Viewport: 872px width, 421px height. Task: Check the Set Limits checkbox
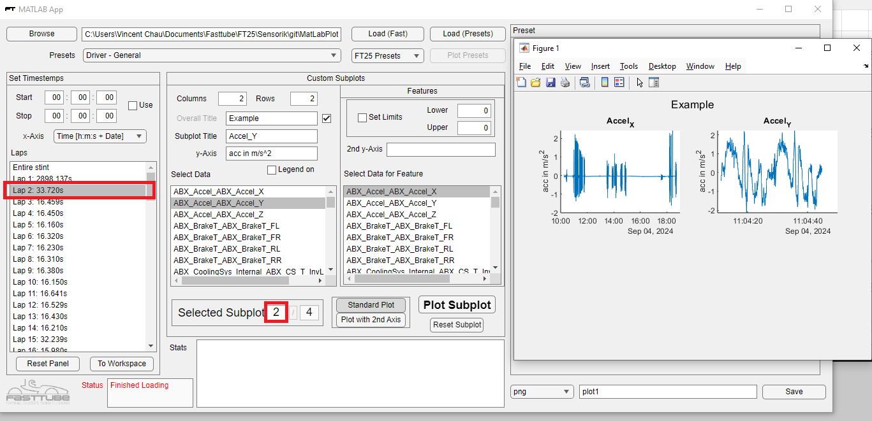click(x=362, y=117)
